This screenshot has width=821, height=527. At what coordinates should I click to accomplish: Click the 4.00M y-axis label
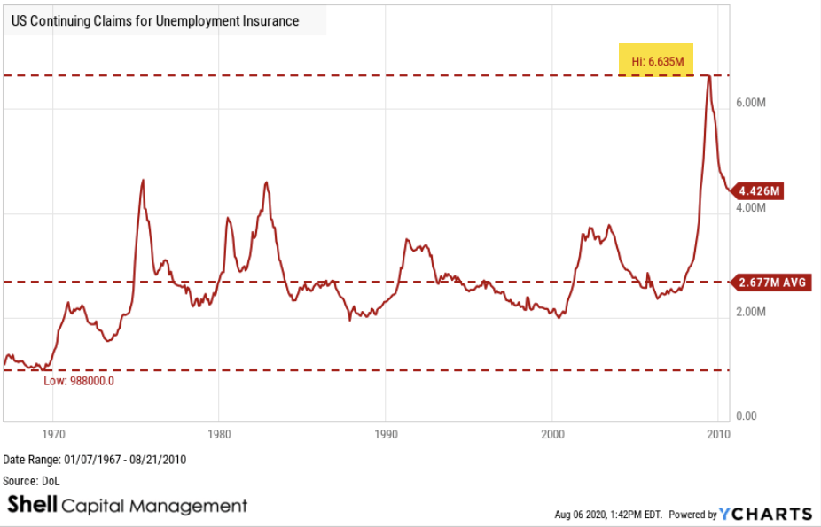750,208
